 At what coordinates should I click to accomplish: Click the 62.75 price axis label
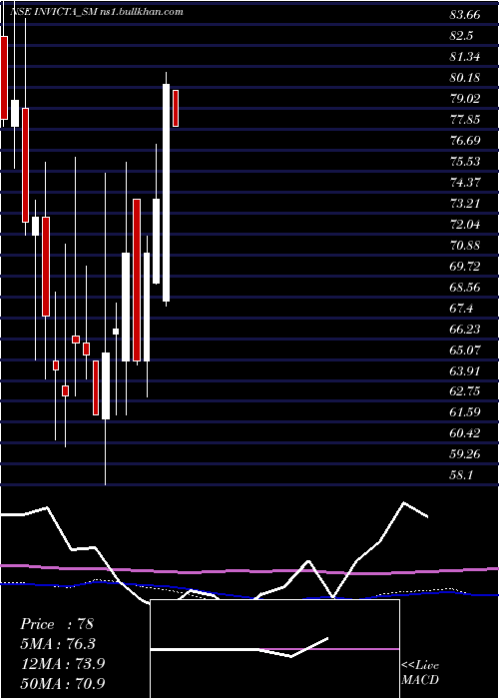pos(465,391)
